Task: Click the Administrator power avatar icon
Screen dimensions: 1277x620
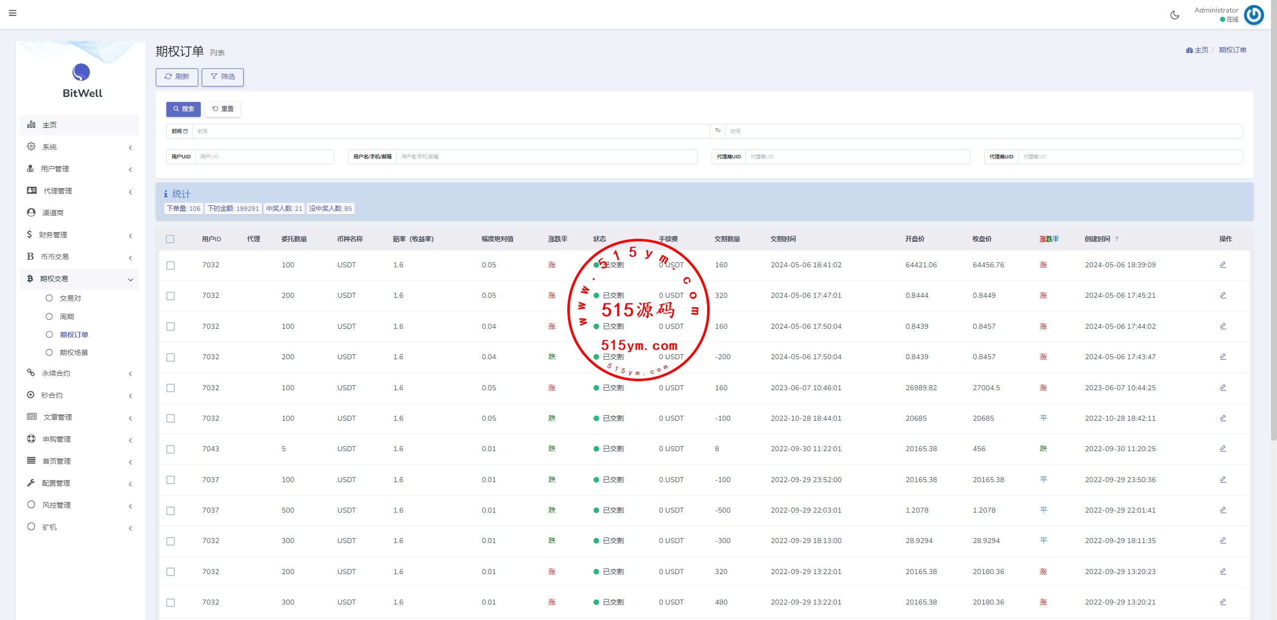Action: click(x=1254, y=15)
